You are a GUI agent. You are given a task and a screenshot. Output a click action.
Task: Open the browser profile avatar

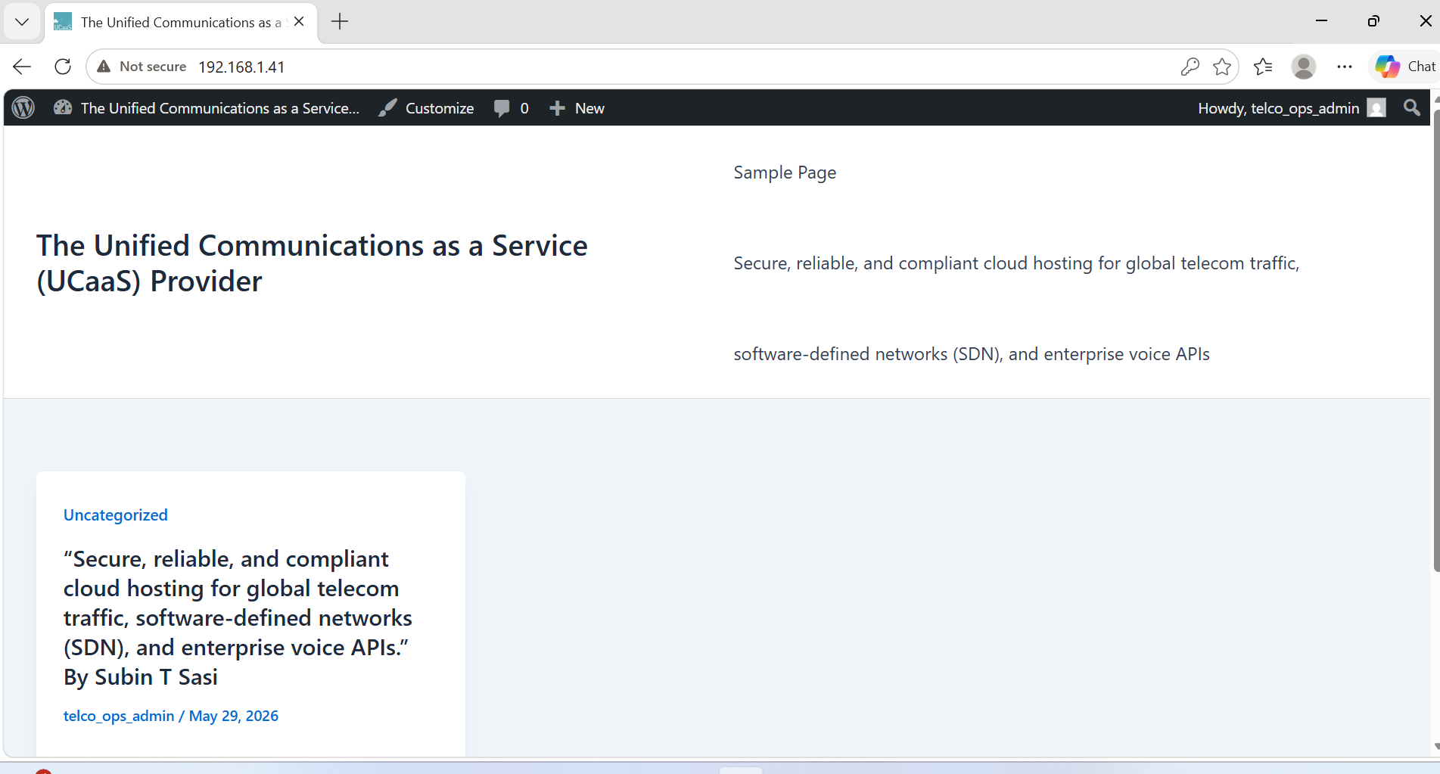click(x=1303, y=67)
